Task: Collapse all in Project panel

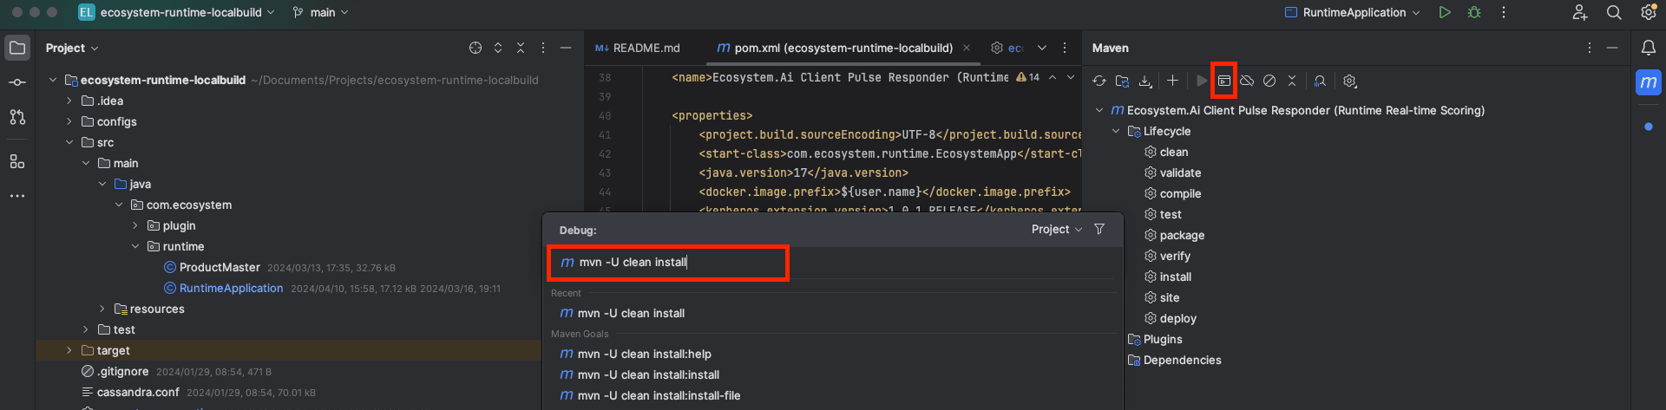Action: pos(521,48)
